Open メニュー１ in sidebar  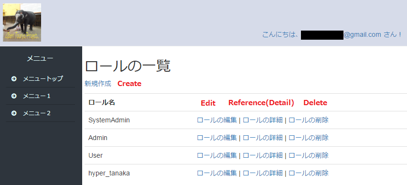point(37,96)
